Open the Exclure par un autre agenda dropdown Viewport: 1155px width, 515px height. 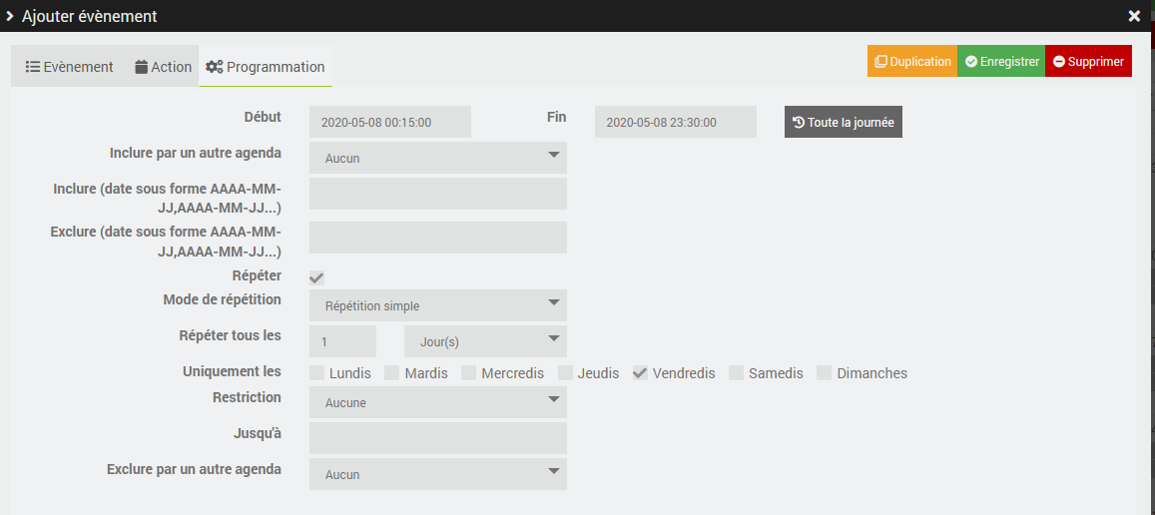pos(438,474)
